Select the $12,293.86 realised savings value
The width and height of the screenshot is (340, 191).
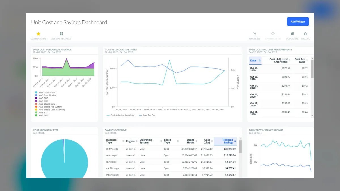pos(229,155)
